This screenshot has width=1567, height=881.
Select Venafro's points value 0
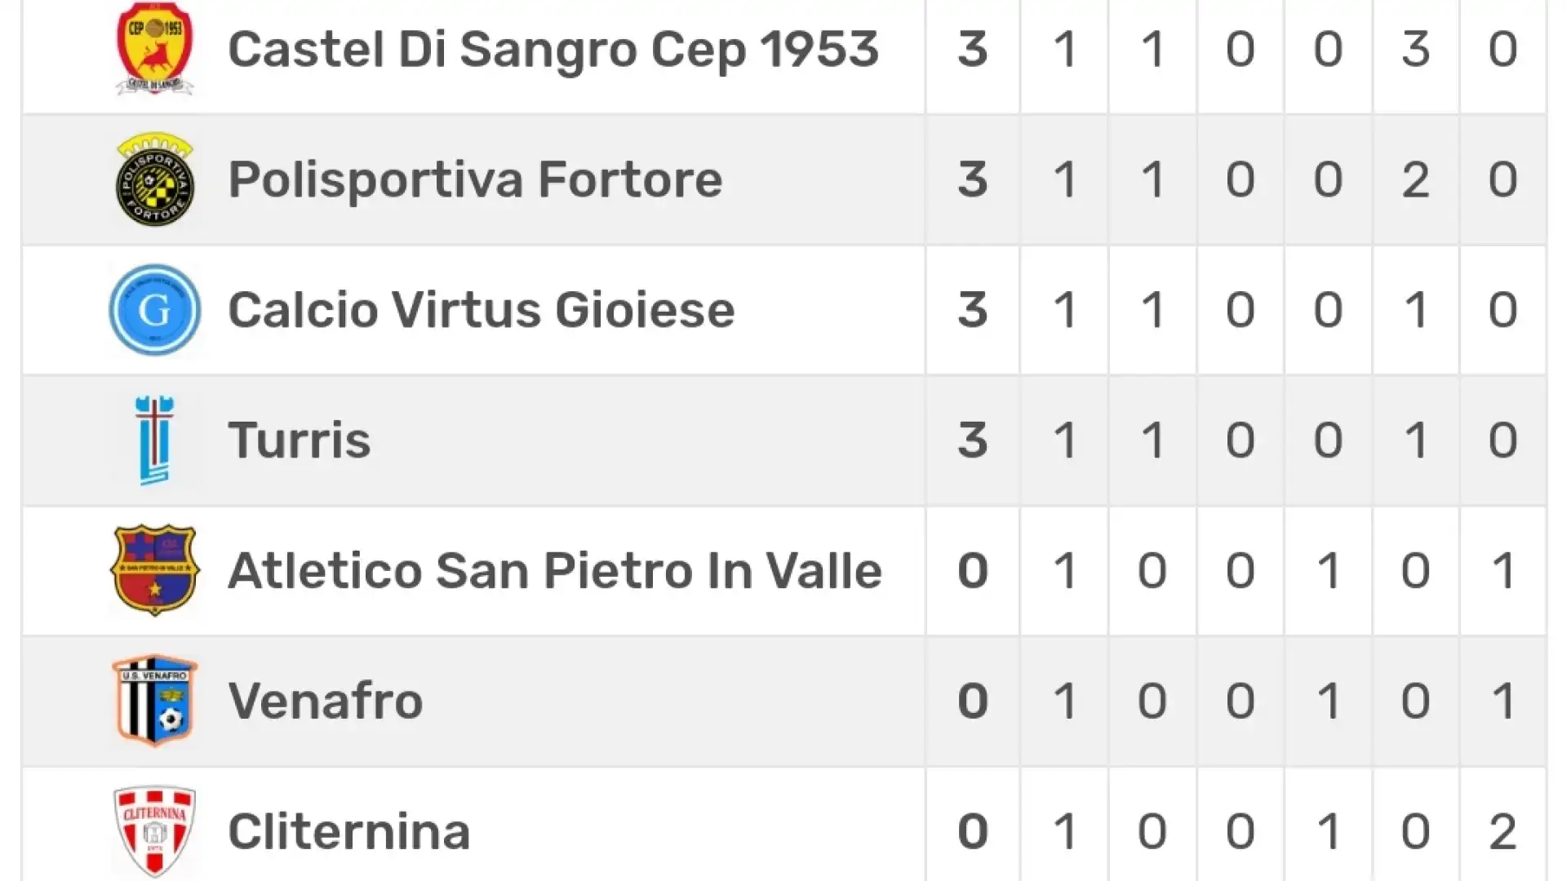(x=973, y=701)
